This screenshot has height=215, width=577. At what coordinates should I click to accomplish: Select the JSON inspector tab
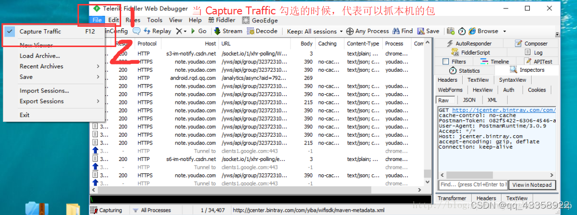tap(469, 100)
